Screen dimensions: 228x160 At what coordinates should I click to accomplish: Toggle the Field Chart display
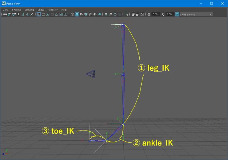click(x=57, y=14)
